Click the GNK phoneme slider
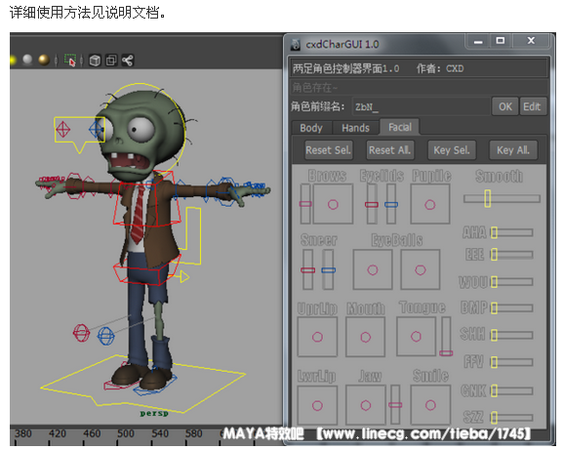 (512, 390)
